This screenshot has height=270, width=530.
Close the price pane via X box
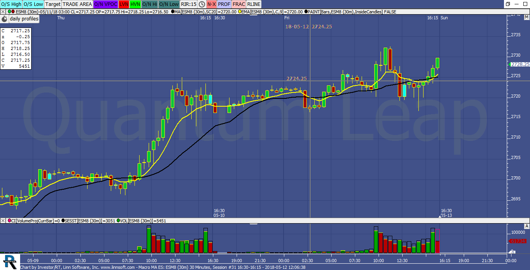pos(3,12)
